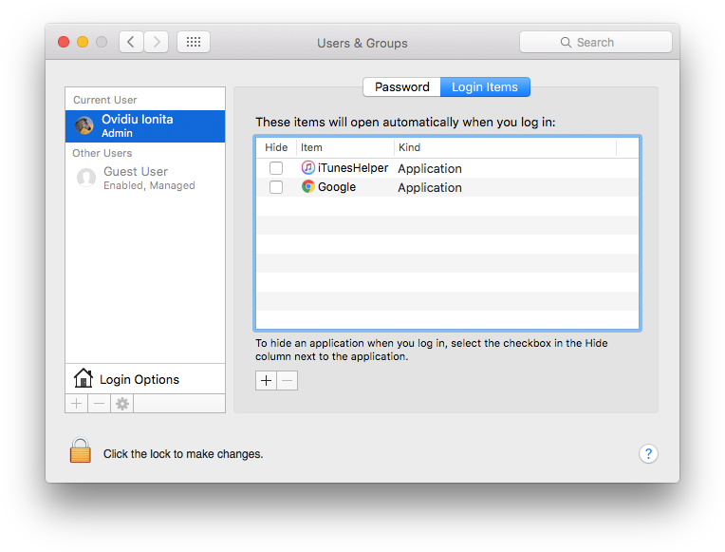The width and height of the screenshot is (725, 552).
Task: Enable the Hide checkbox for Google
Action: click(x=276, y=187)
